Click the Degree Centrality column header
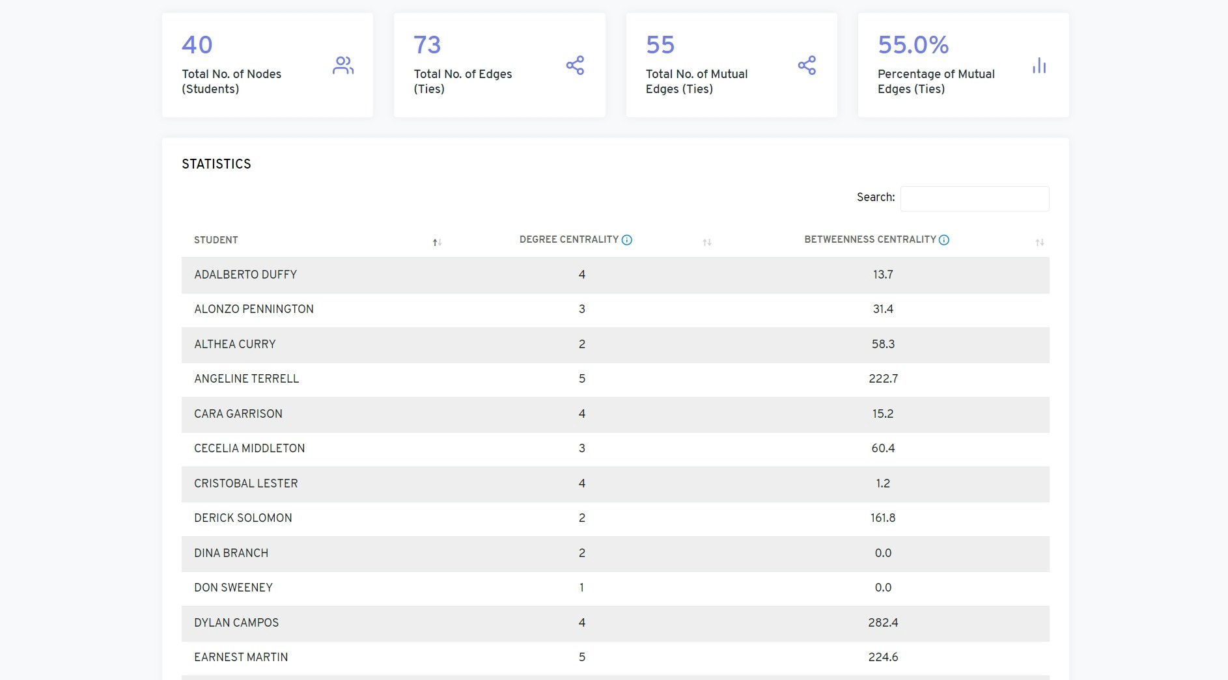1228x680 pixels. click(568, 239)
